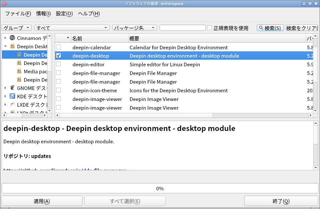Click the dnfdragora app icon in title bar
Image resolution: width=320 pixels, height=209 pixels.
click(4, 4)
